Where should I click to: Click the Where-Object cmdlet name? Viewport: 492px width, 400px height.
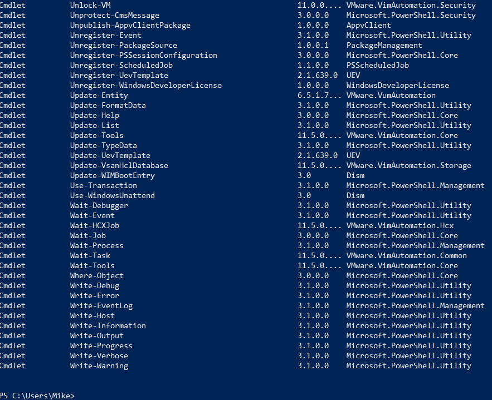(96, 275)
